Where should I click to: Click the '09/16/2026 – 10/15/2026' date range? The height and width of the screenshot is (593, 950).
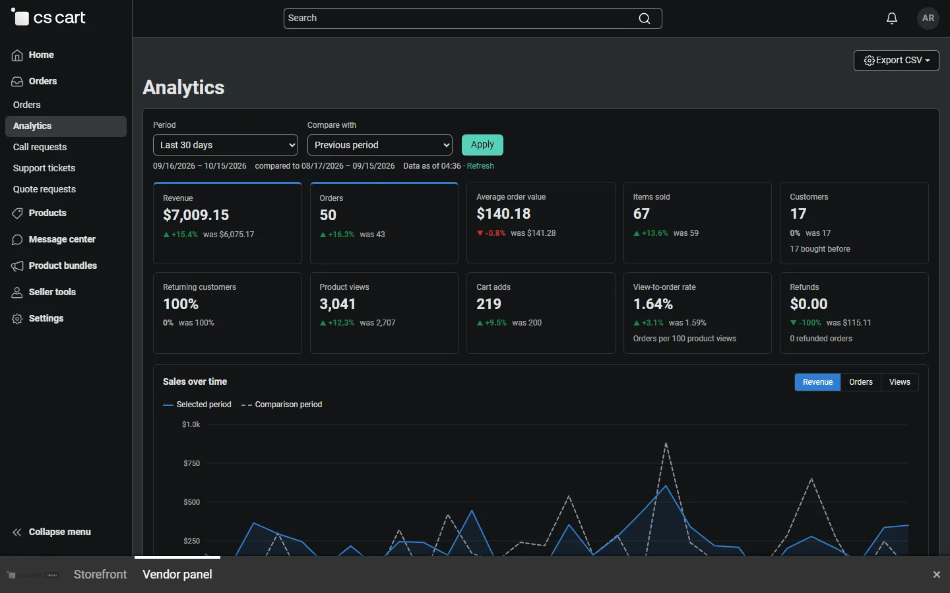click(x=200, y=166)
